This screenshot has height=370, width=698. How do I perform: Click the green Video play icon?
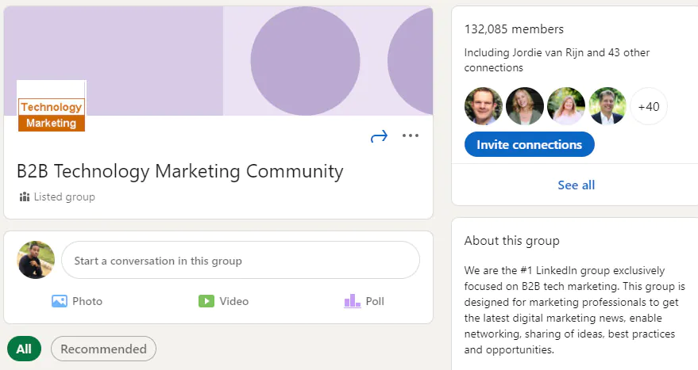(206, 301)
